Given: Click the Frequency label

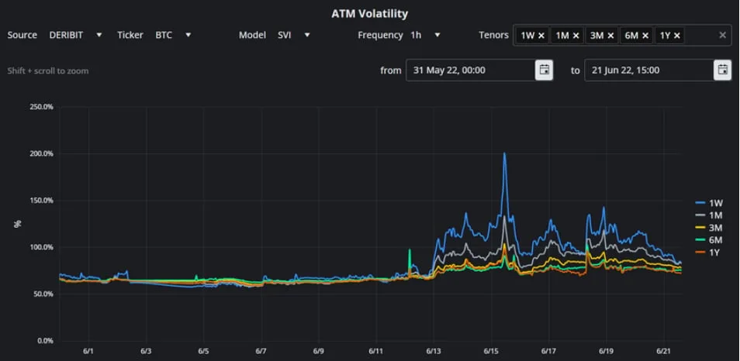Looking at the screenshot, I should pyautogui.click(x=380, y=35).
